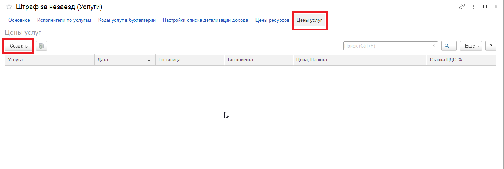Open help with the question mark button
The width and height of the screenshot is (504, 169).
[x=491, y=46]
